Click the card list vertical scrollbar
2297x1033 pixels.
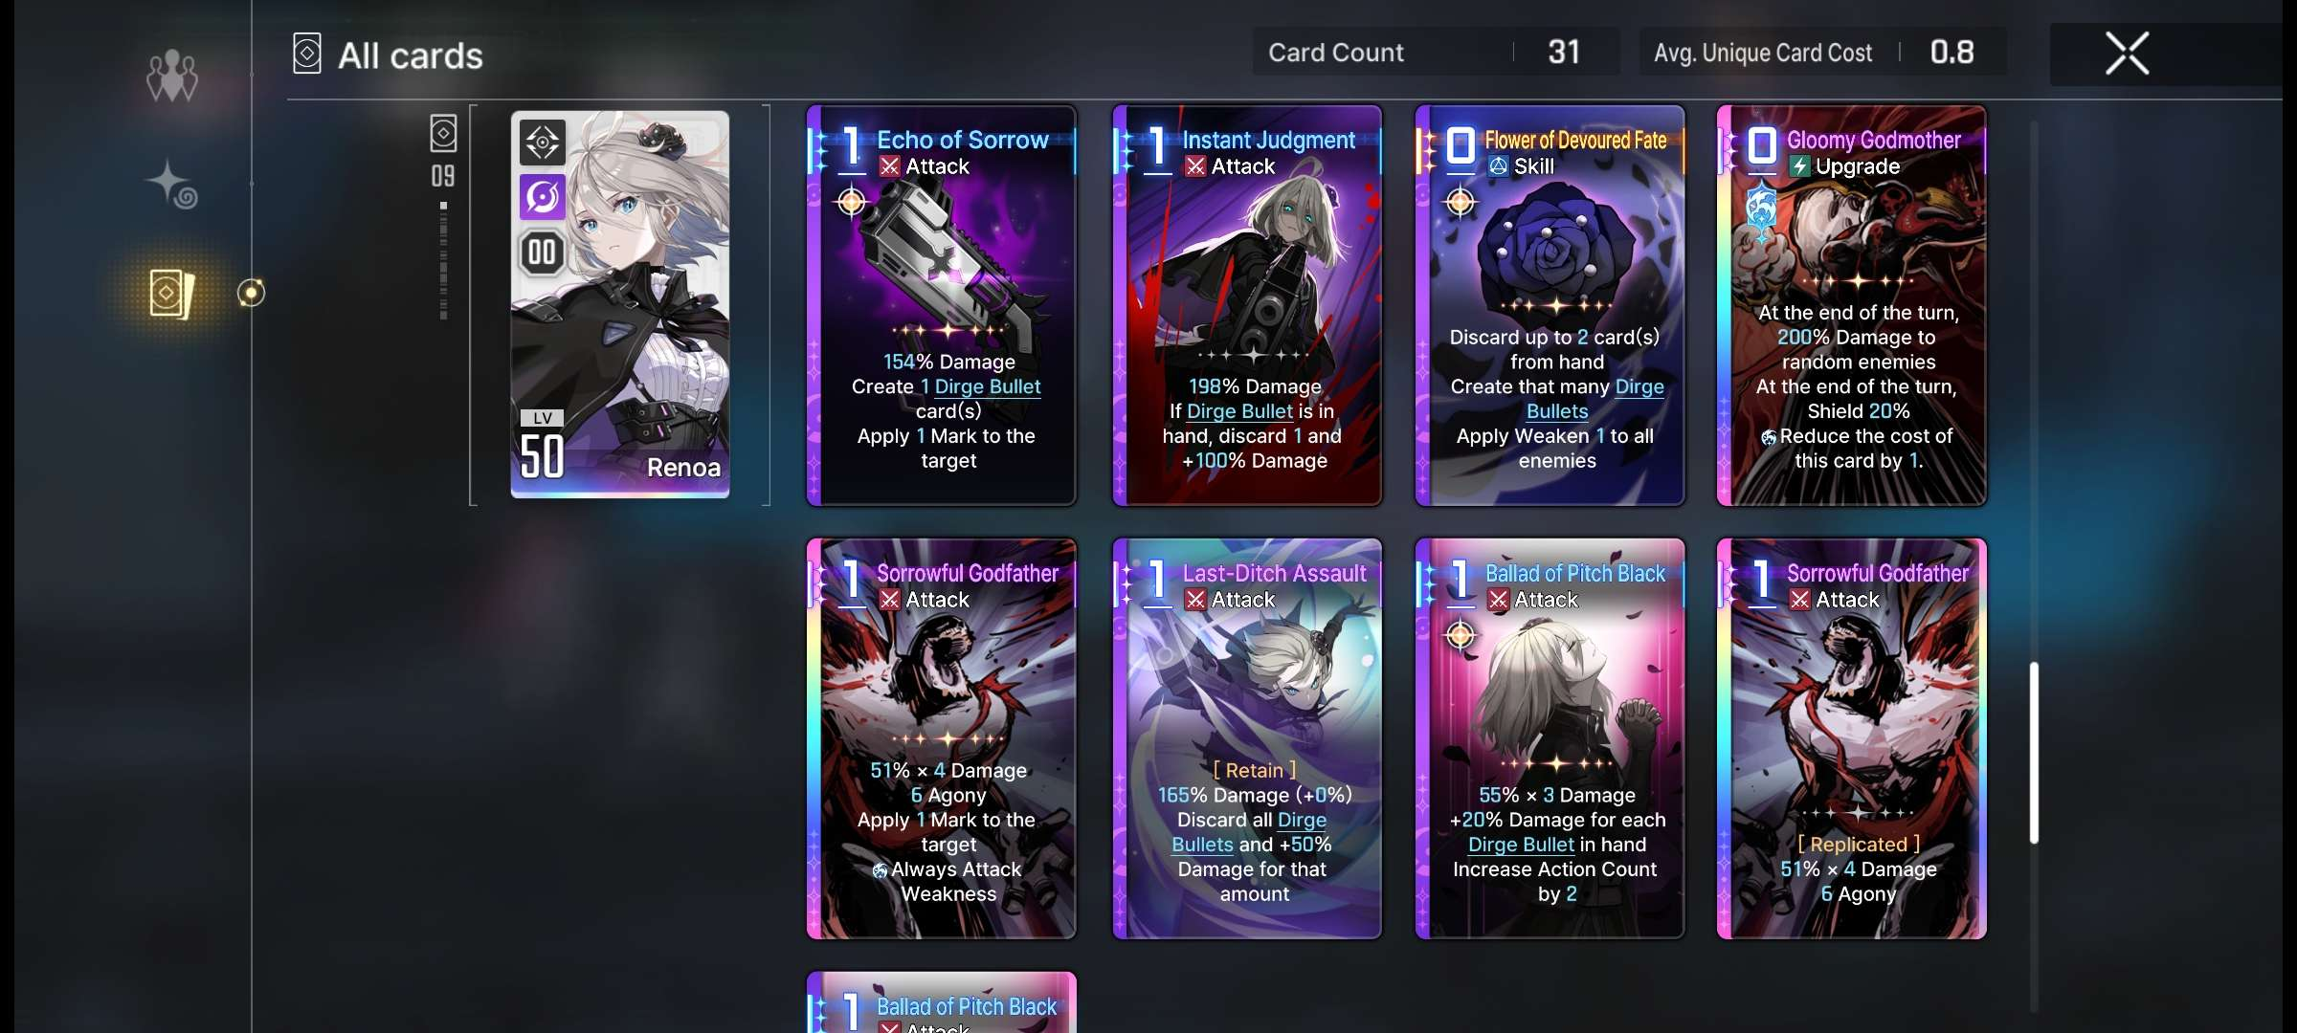click(x=2034, y=753)
